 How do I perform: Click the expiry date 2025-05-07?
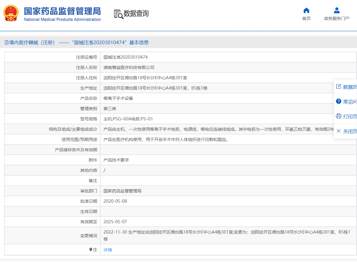[x=115, y=221]
